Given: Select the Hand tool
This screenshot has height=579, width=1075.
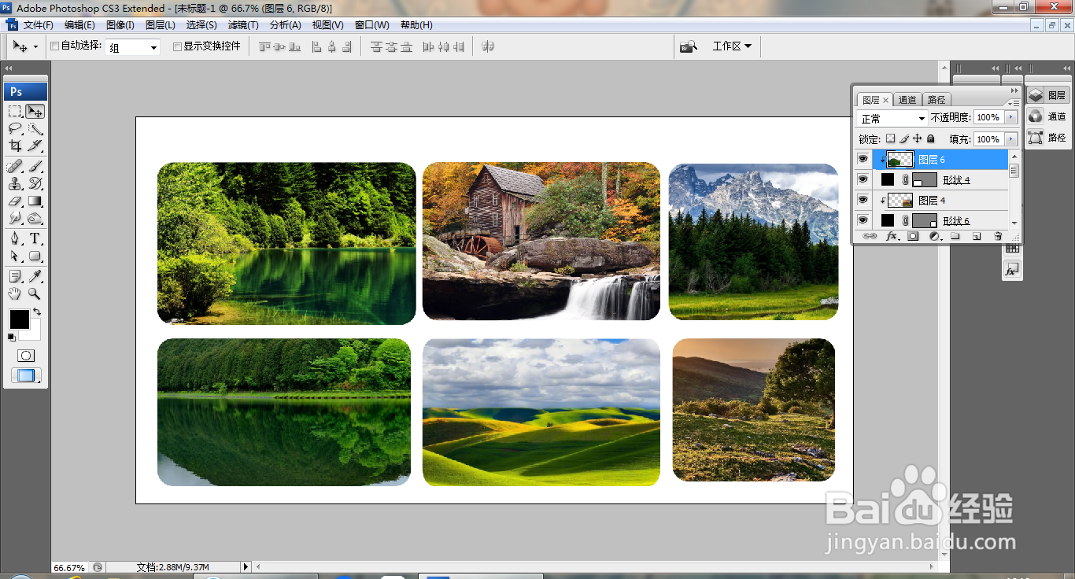Looking at the screenshot, I should pyautogui.click(x=15, y=293).
